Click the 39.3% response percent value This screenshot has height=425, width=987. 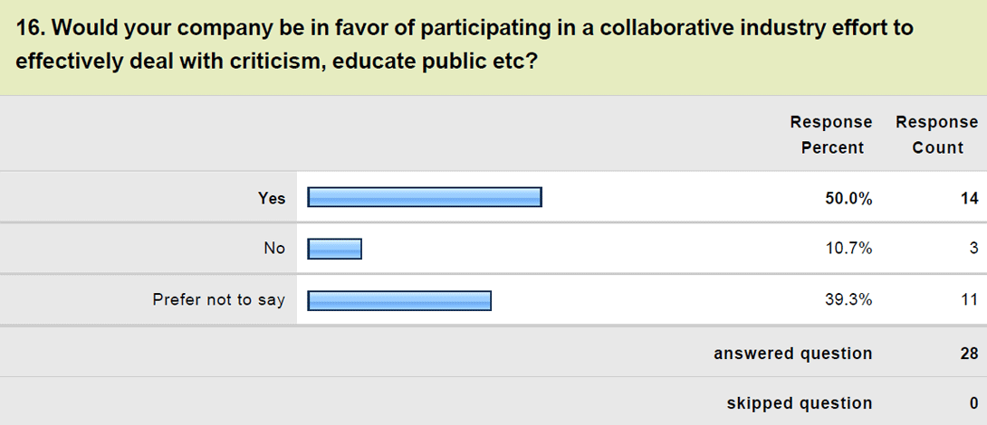848,300
